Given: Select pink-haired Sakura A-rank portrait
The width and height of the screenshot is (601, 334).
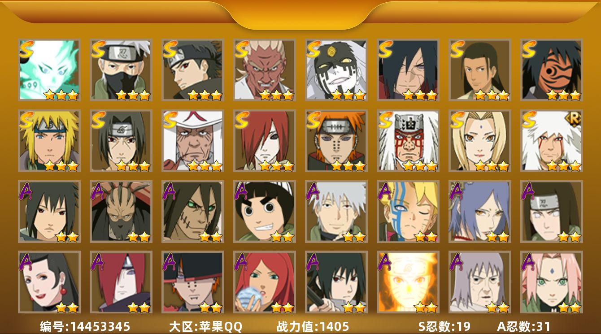Looking at the screenshot, I should click(x=552, y=282).
